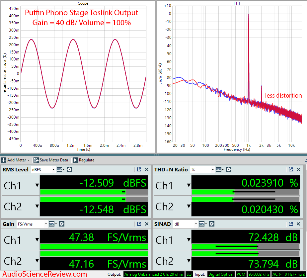Click the THD+N Ratio Ch2 bar graph
The width and height of the screenshot is (307, 278).
click(246, 199)
